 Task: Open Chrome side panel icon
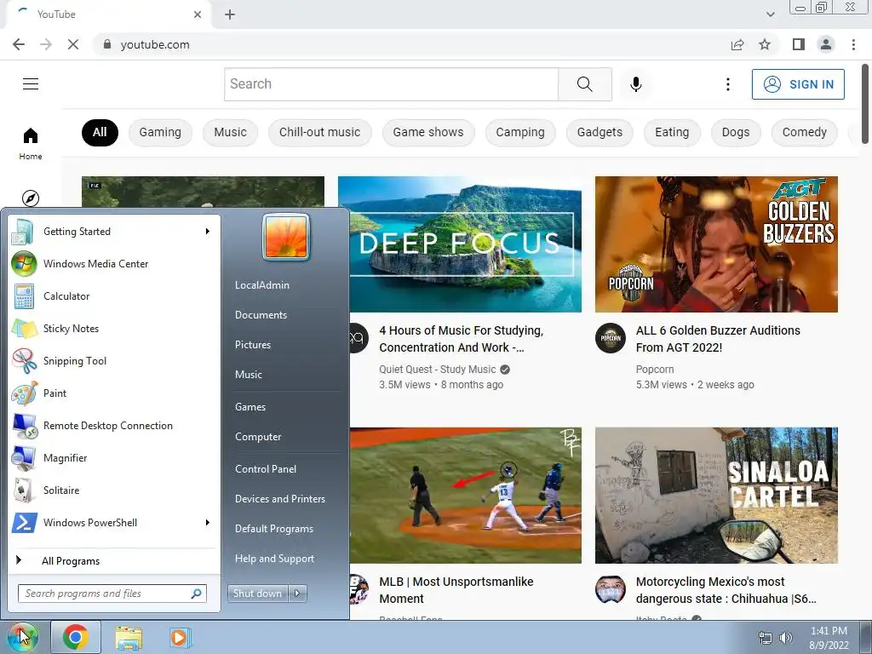(799, 44)
